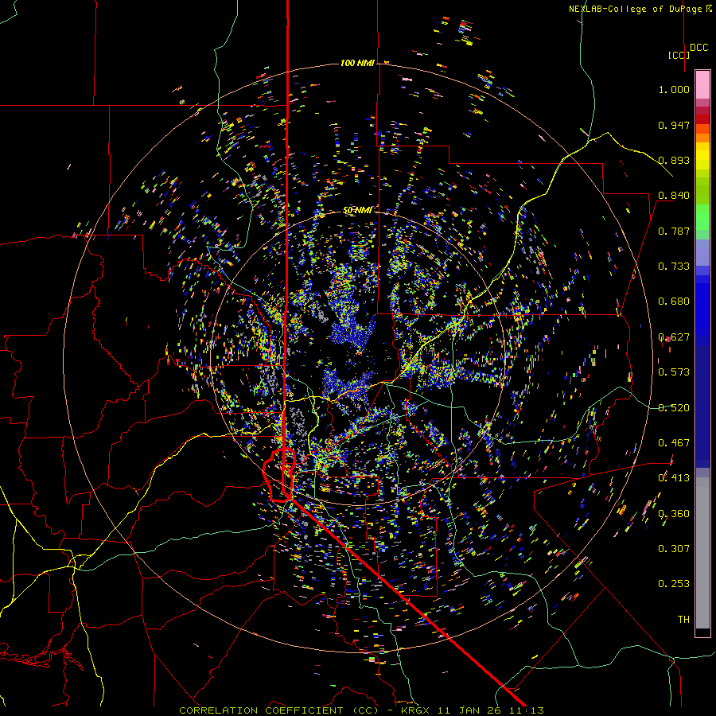Select the 0.840 scale value
The height and width of the screenshot is (716, 716).
(674, 196)
